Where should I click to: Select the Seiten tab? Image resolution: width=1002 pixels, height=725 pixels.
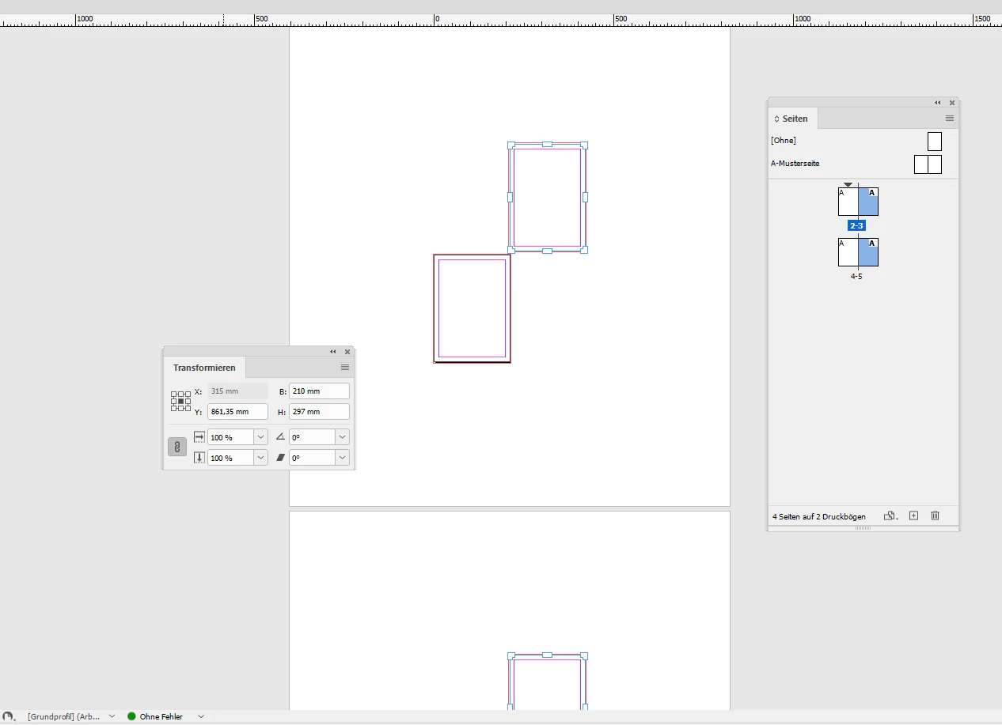click(792, 119)
